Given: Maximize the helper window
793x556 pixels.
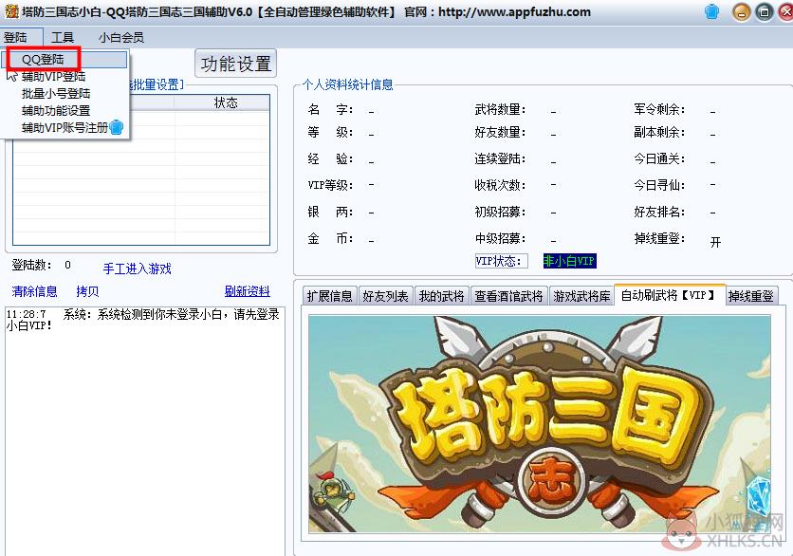Looking at the screenshot, I should [x=765, y=12].
